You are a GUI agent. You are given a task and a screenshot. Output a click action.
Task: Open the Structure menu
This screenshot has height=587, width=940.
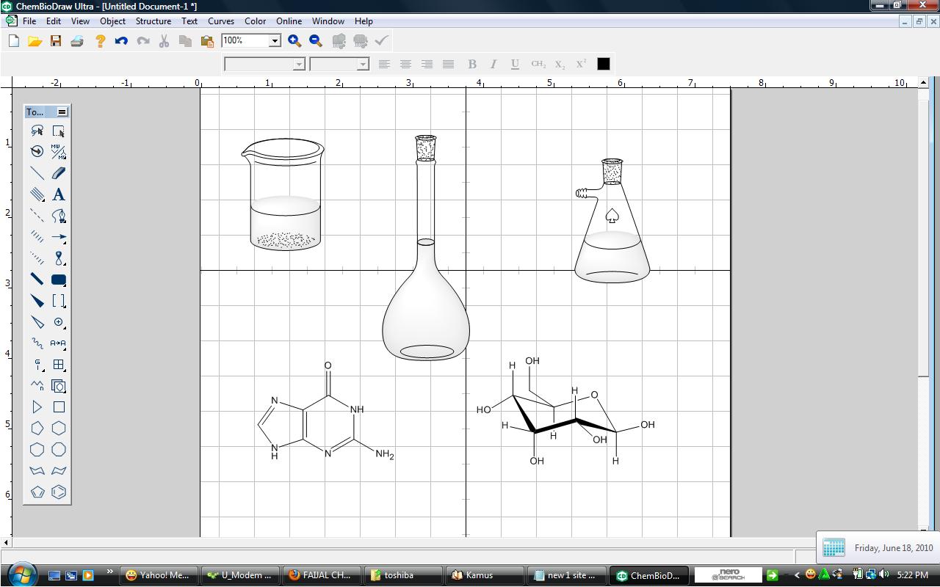click(x=153, y=21)
